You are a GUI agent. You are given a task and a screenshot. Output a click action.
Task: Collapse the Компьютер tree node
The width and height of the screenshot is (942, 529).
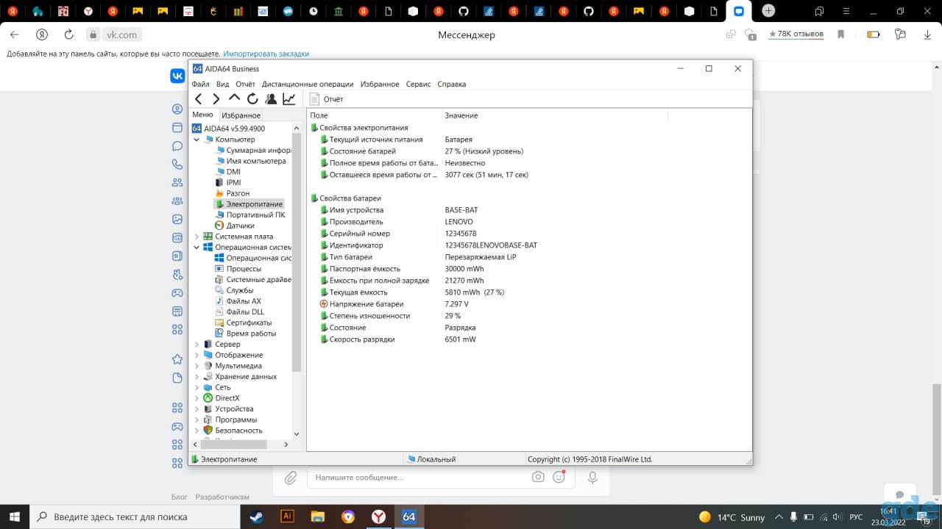(196, 140)
